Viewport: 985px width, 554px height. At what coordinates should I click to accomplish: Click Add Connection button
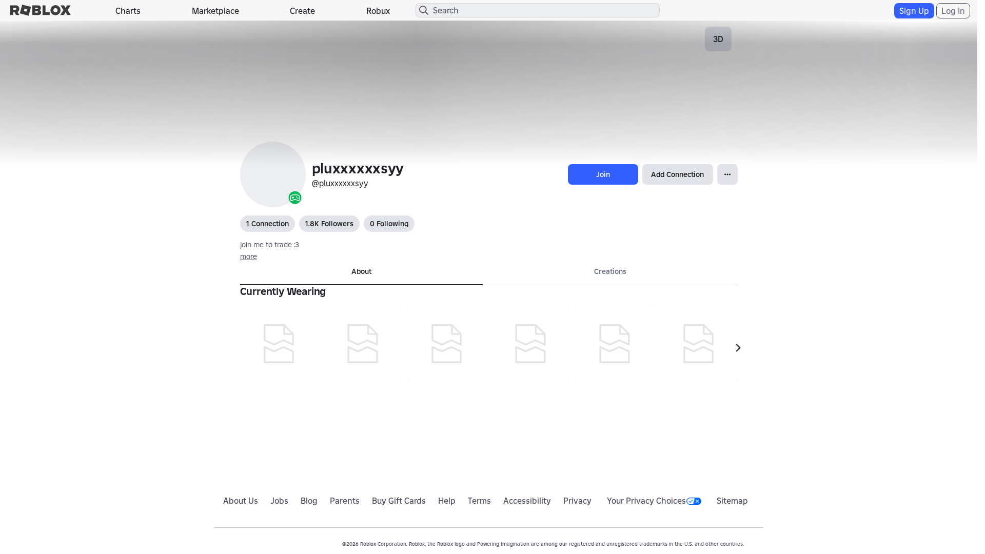678,174
